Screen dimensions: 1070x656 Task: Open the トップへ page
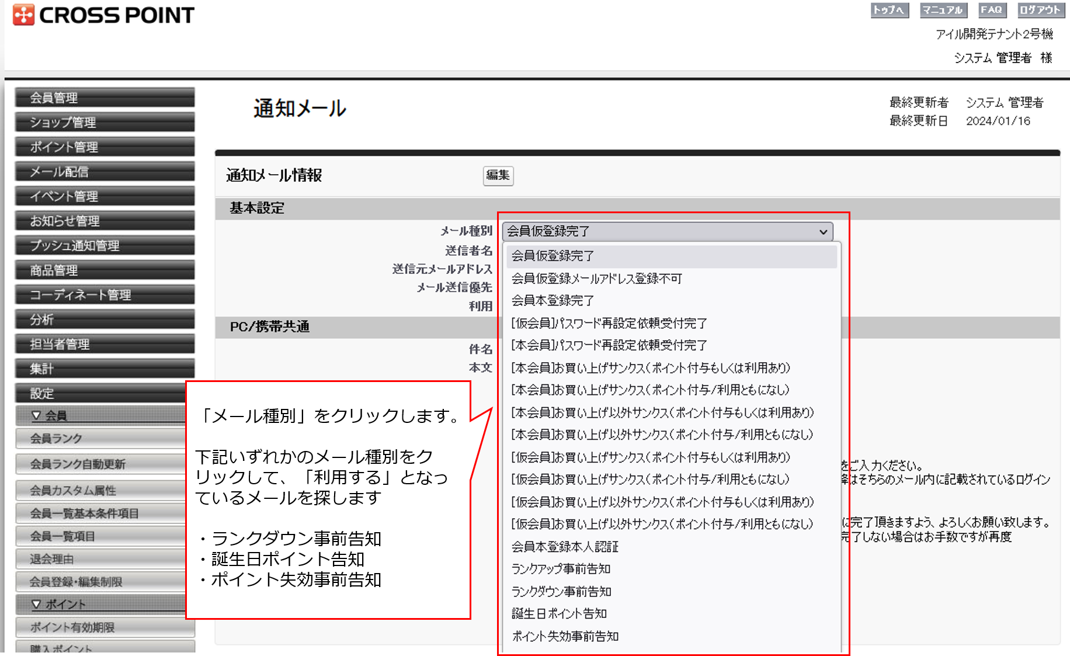tap(890, 9)
